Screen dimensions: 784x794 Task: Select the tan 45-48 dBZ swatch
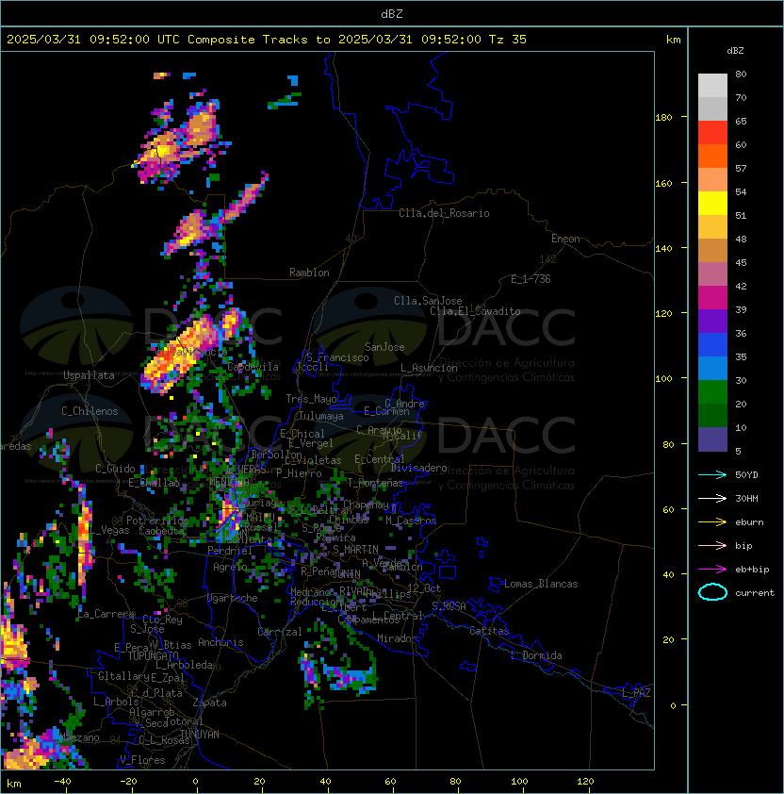tap(712, 251)
